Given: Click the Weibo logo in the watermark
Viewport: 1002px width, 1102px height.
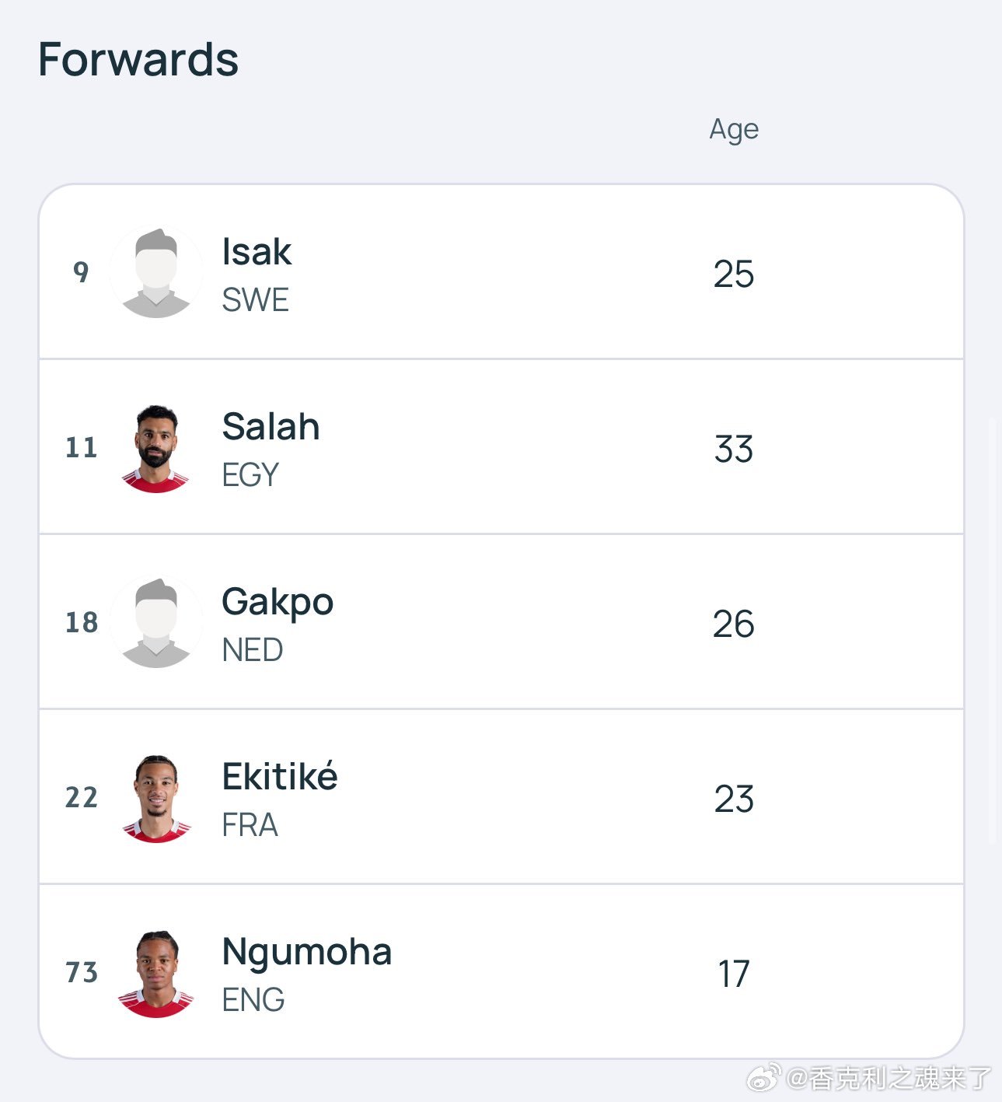Looking at the screenshot, I should coord(764,1079).
